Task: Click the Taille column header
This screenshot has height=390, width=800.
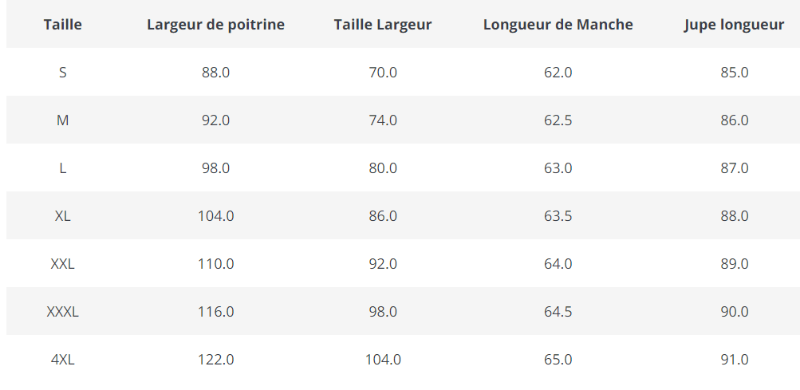Action: [x=63, y=25]
